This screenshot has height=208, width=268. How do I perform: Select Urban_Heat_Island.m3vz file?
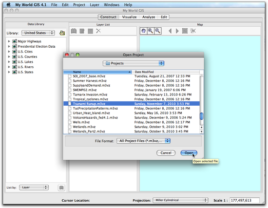coord(132,113)
